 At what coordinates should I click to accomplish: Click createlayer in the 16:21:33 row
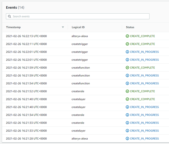pos(78,131)
